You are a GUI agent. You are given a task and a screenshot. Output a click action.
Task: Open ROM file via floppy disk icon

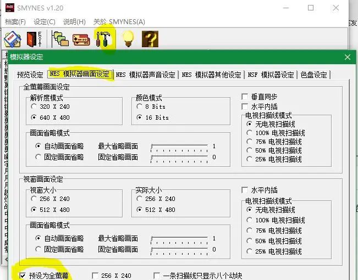tap(12, 40)
